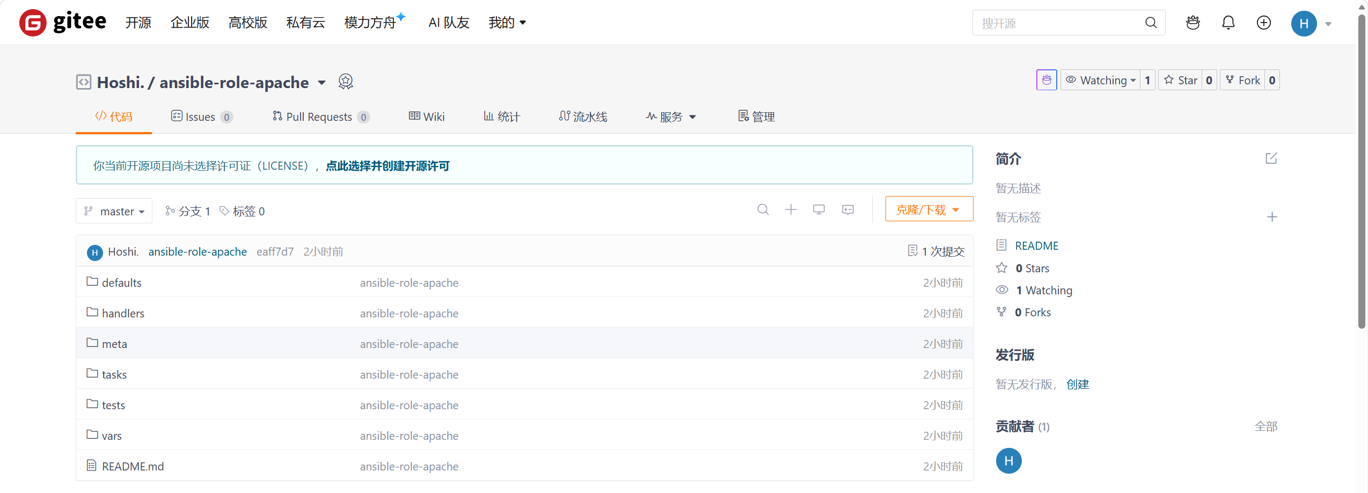Open the 流水线 tab
1368x493 pixels.
click(583, 117)
